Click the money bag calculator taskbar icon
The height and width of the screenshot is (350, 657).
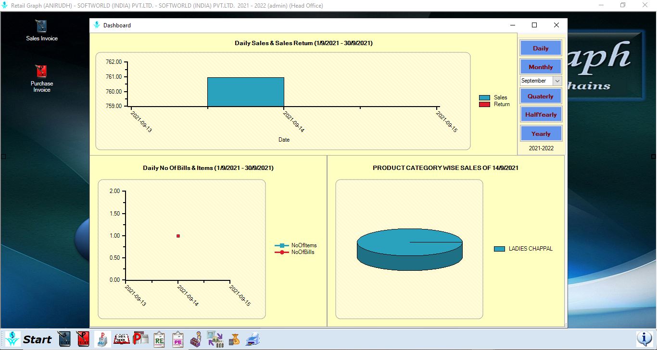[x=234, y=339]
